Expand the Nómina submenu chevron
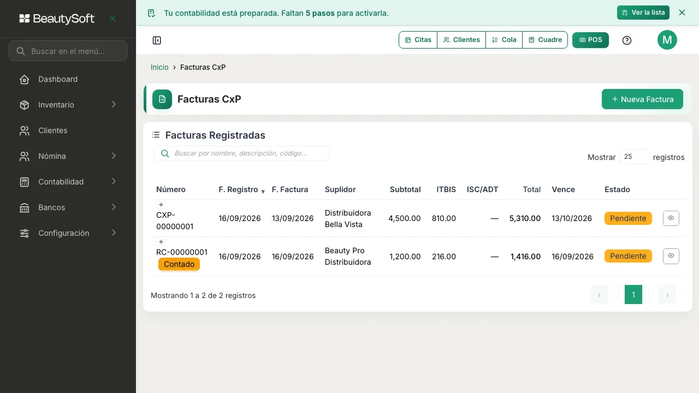 coord(114,156)
